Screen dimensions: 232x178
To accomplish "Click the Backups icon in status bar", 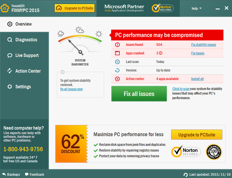I will click(x=3, y=174).
